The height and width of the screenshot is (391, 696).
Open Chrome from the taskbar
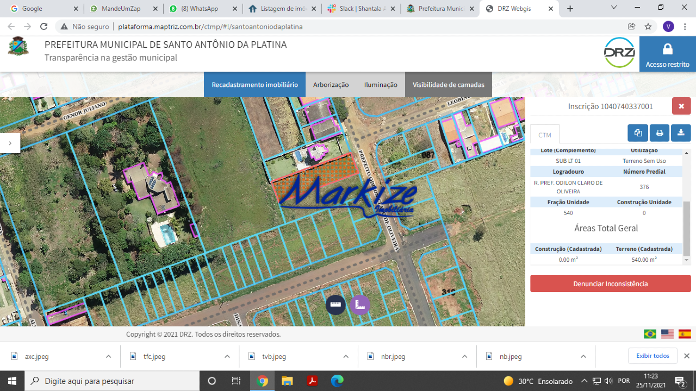(x=262, y=381)
